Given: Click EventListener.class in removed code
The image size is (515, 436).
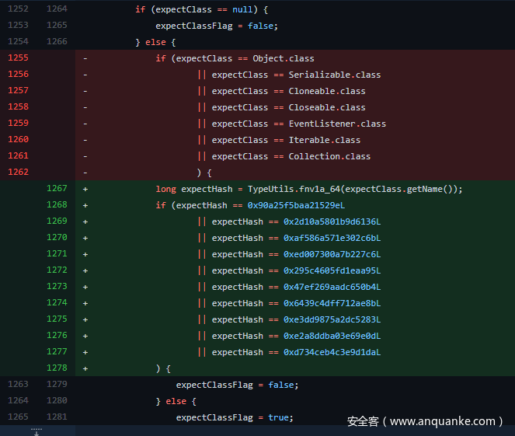Looking at the screenshot, I should (337, 124).
